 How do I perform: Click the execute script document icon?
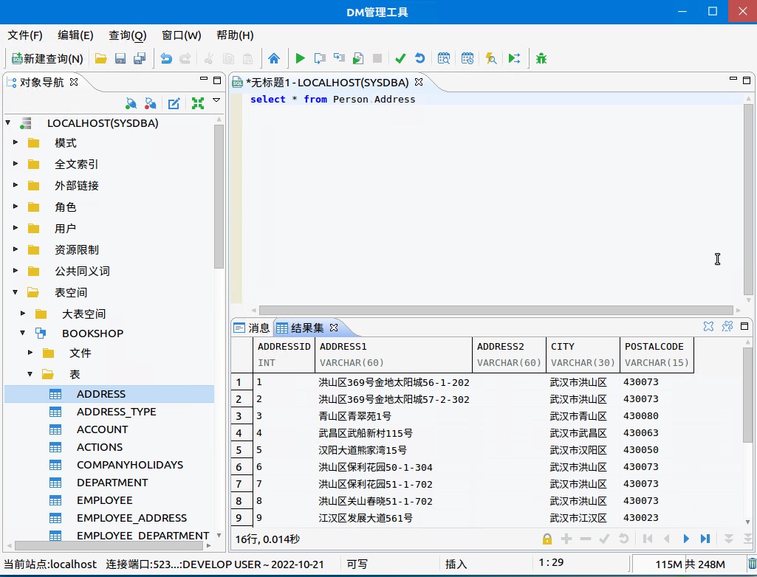pos(358,59)
